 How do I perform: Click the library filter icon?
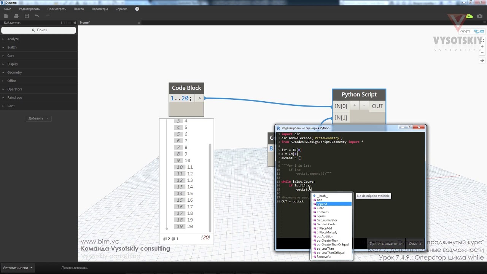pos(64,23)
